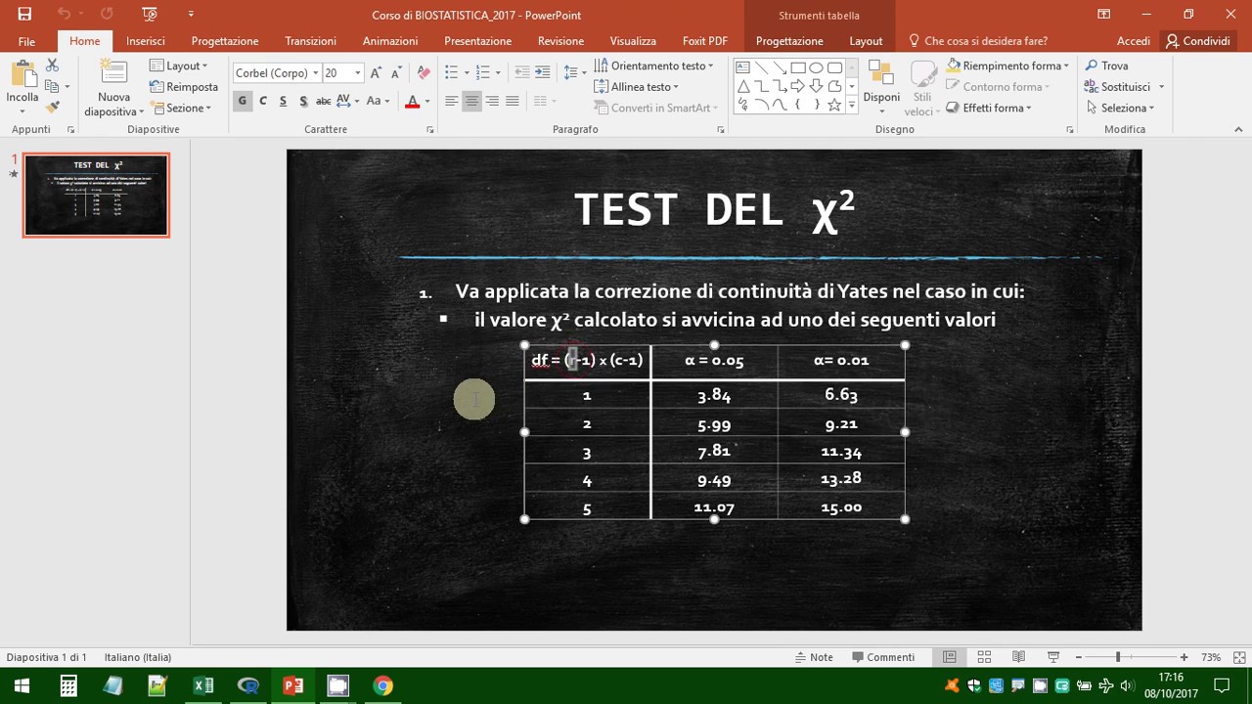This screenshot has height=704, width=1252.
Task: Switch to normal view in status bar
Action: (949, 657)
